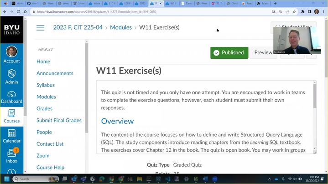Click the main page vertical scrollbar
This screenshot has width=328, height=184.
326,48
